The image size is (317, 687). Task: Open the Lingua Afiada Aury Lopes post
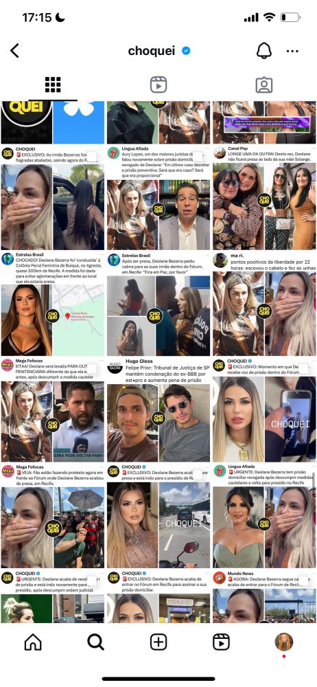pyautogui.click(x=158, y=198)
